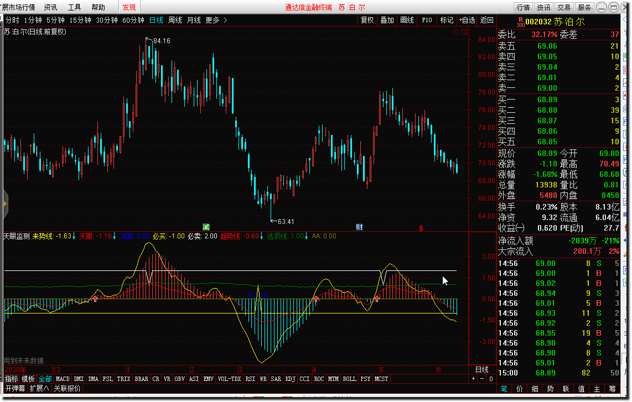This screenshot has width=632, height=402.
Task: Select the 60分钟 period
Action: click(133, 20)
